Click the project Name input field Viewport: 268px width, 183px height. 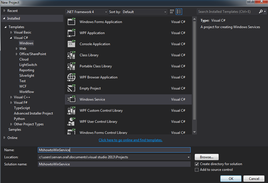114,150
